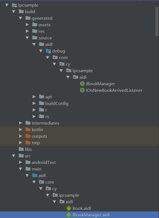This screenshot has height=218, width=159.
Task: Expand the r folder arrow
Action: tap(34, 110)
